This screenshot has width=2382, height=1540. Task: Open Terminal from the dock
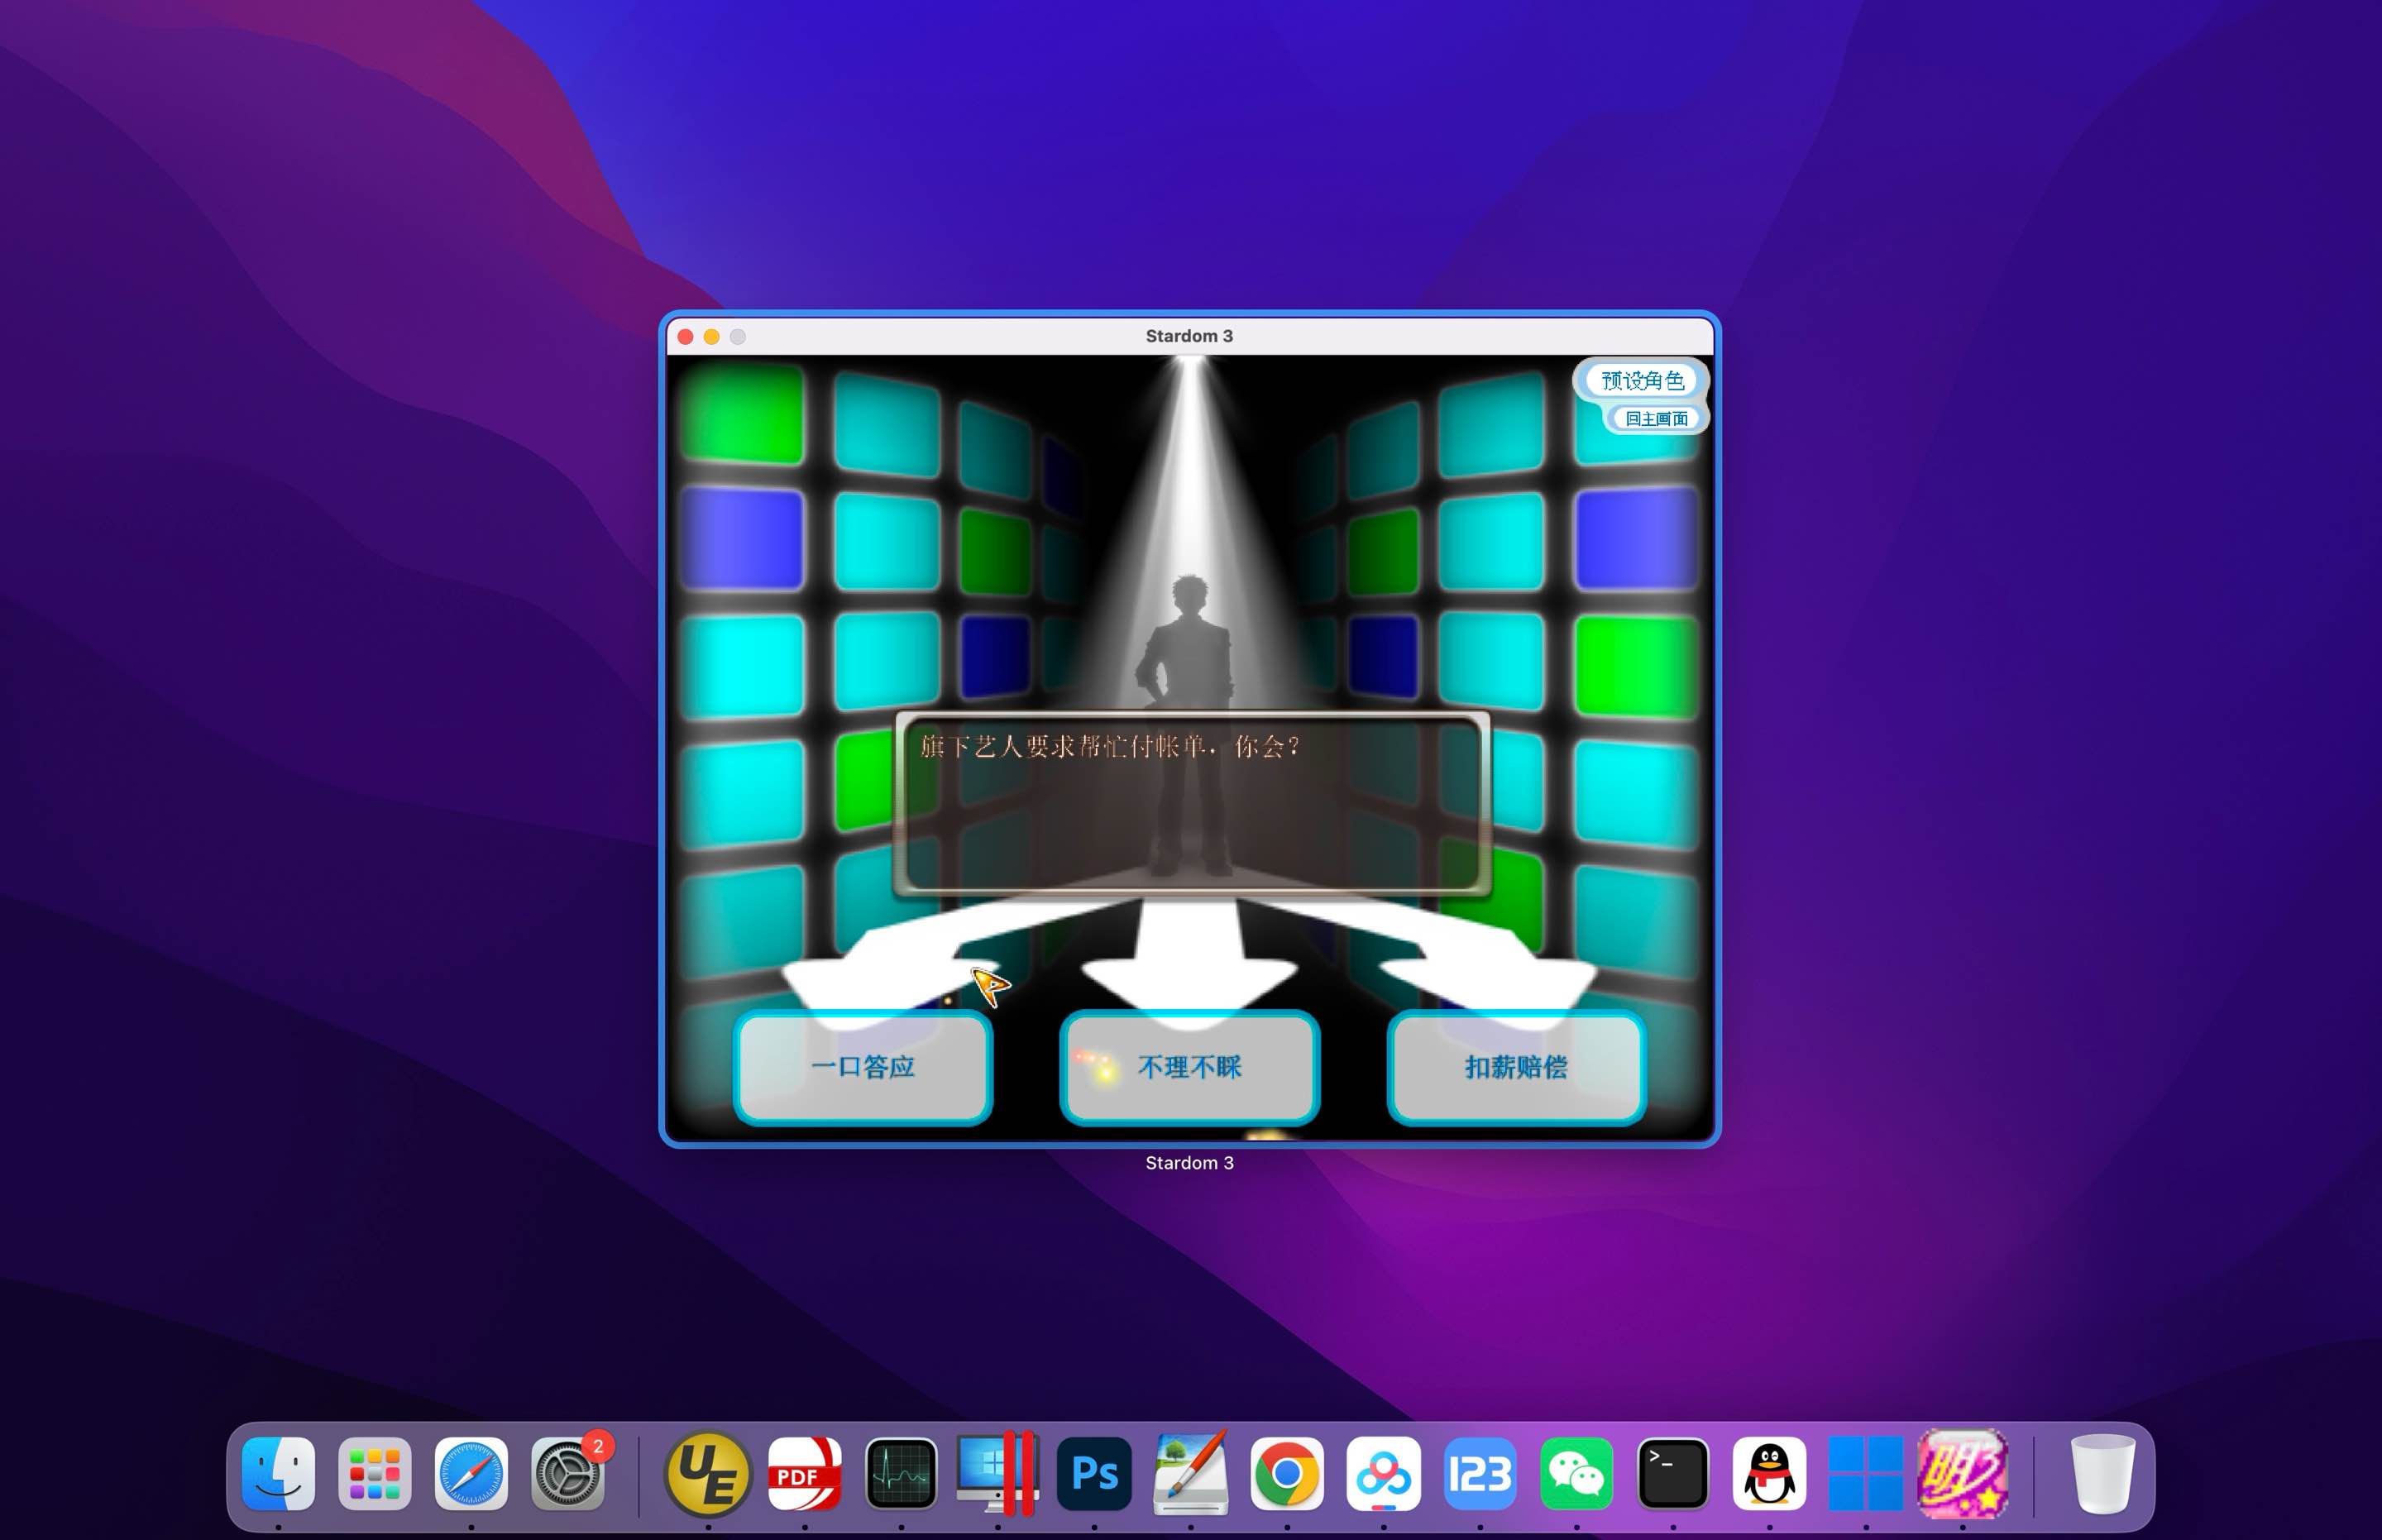1673,1473
